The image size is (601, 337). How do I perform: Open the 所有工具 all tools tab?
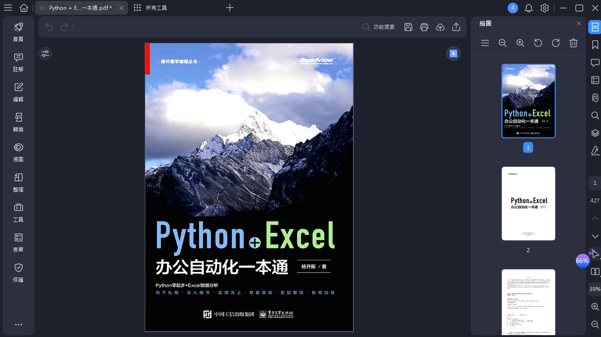click(x=150, y=8)
